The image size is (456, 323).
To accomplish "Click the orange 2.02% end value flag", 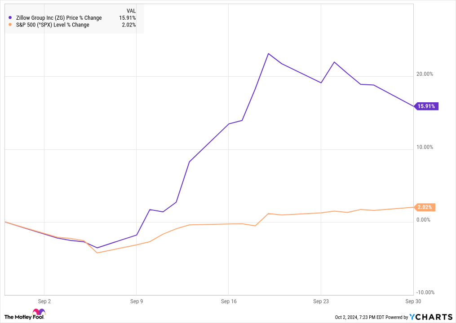I will pos(424,207).
